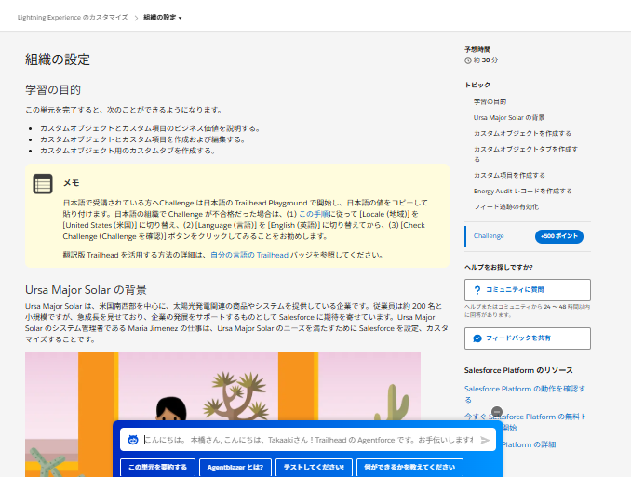Click 何ができるかを教えてください suggestion button
This screenshot has width=631, height=477.
coord(409,468)
